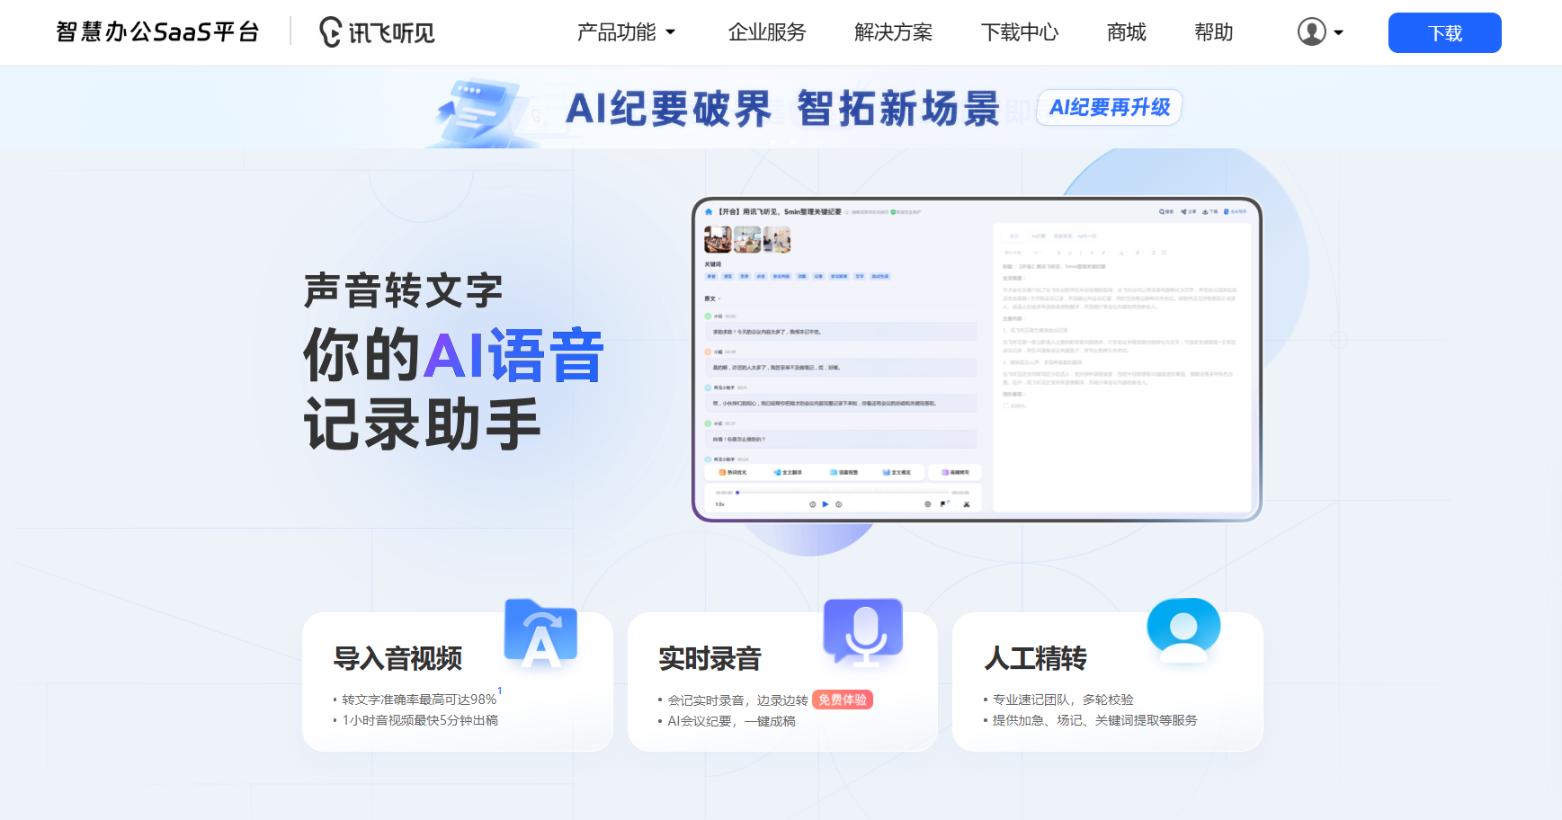
Task: Open the 帮助 navigation item
Action: (1213, 32)
